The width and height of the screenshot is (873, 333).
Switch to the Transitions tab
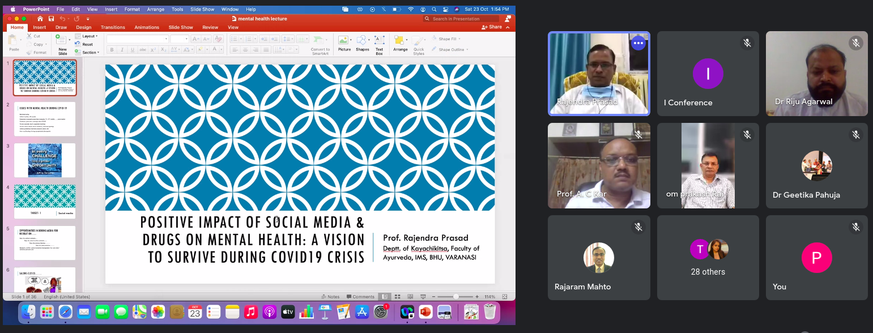[113, 27]
